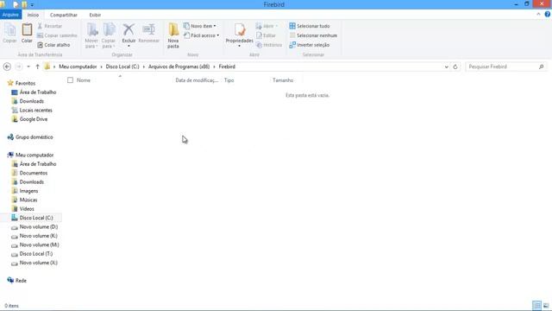
Task: Sort by Tipo column header
Action: coord(229,80)
